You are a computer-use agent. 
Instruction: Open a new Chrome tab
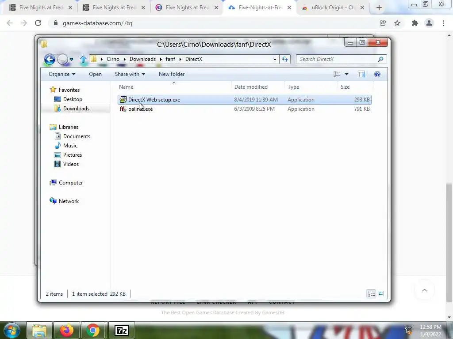[x=379, y=8]
